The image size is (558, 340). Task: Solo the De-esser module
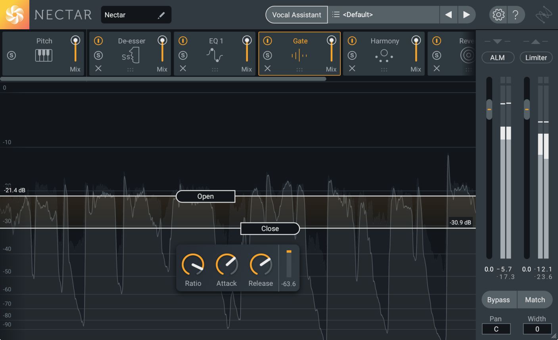(98, 55)
